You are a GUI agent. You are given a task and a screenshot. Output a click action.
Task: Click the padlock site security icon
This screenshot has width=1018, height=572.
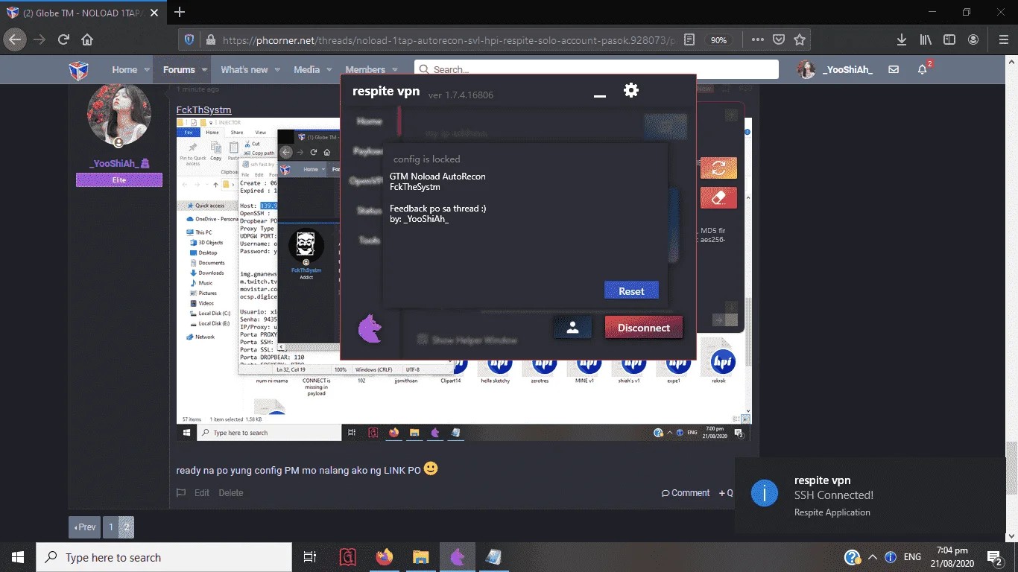coord(211,39)
